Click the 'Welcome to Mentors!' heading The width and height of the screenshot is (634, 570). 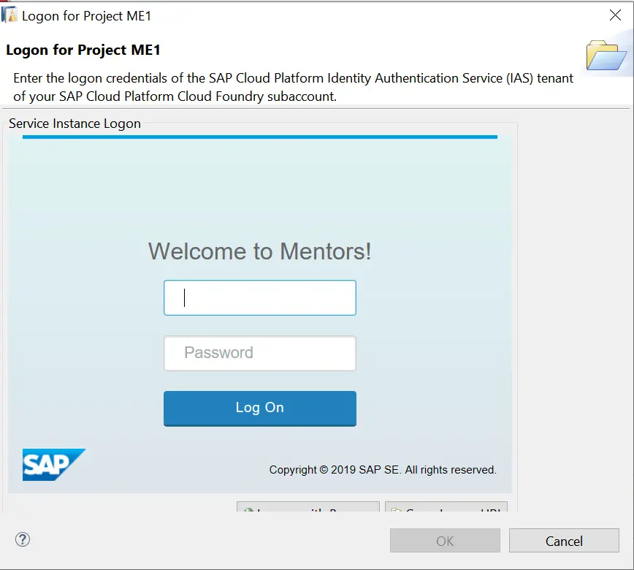pyautogui.click(x=259, y=251)
